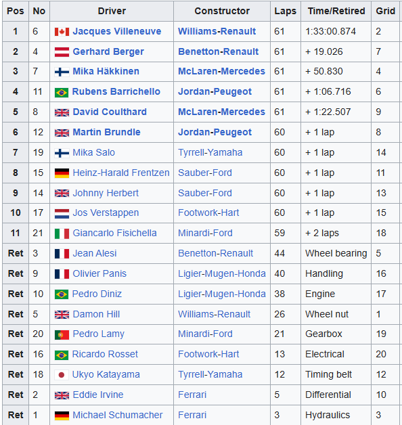Open the Olivier Panis link
Image resolution: width=402 pixels, height=425 pixels.
point(99,273)
